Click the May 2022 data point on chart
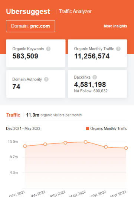Viewport: 134px width, 200px height. tap(126, 148)
